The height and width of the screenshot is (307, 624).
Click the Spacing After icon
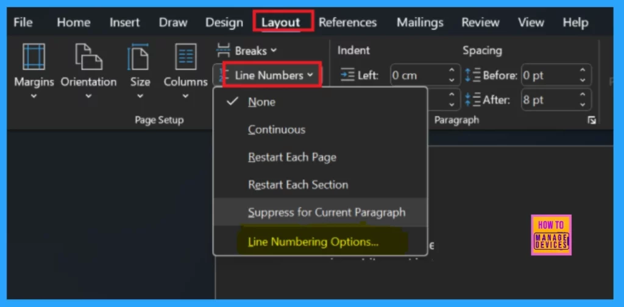(473, 99)
